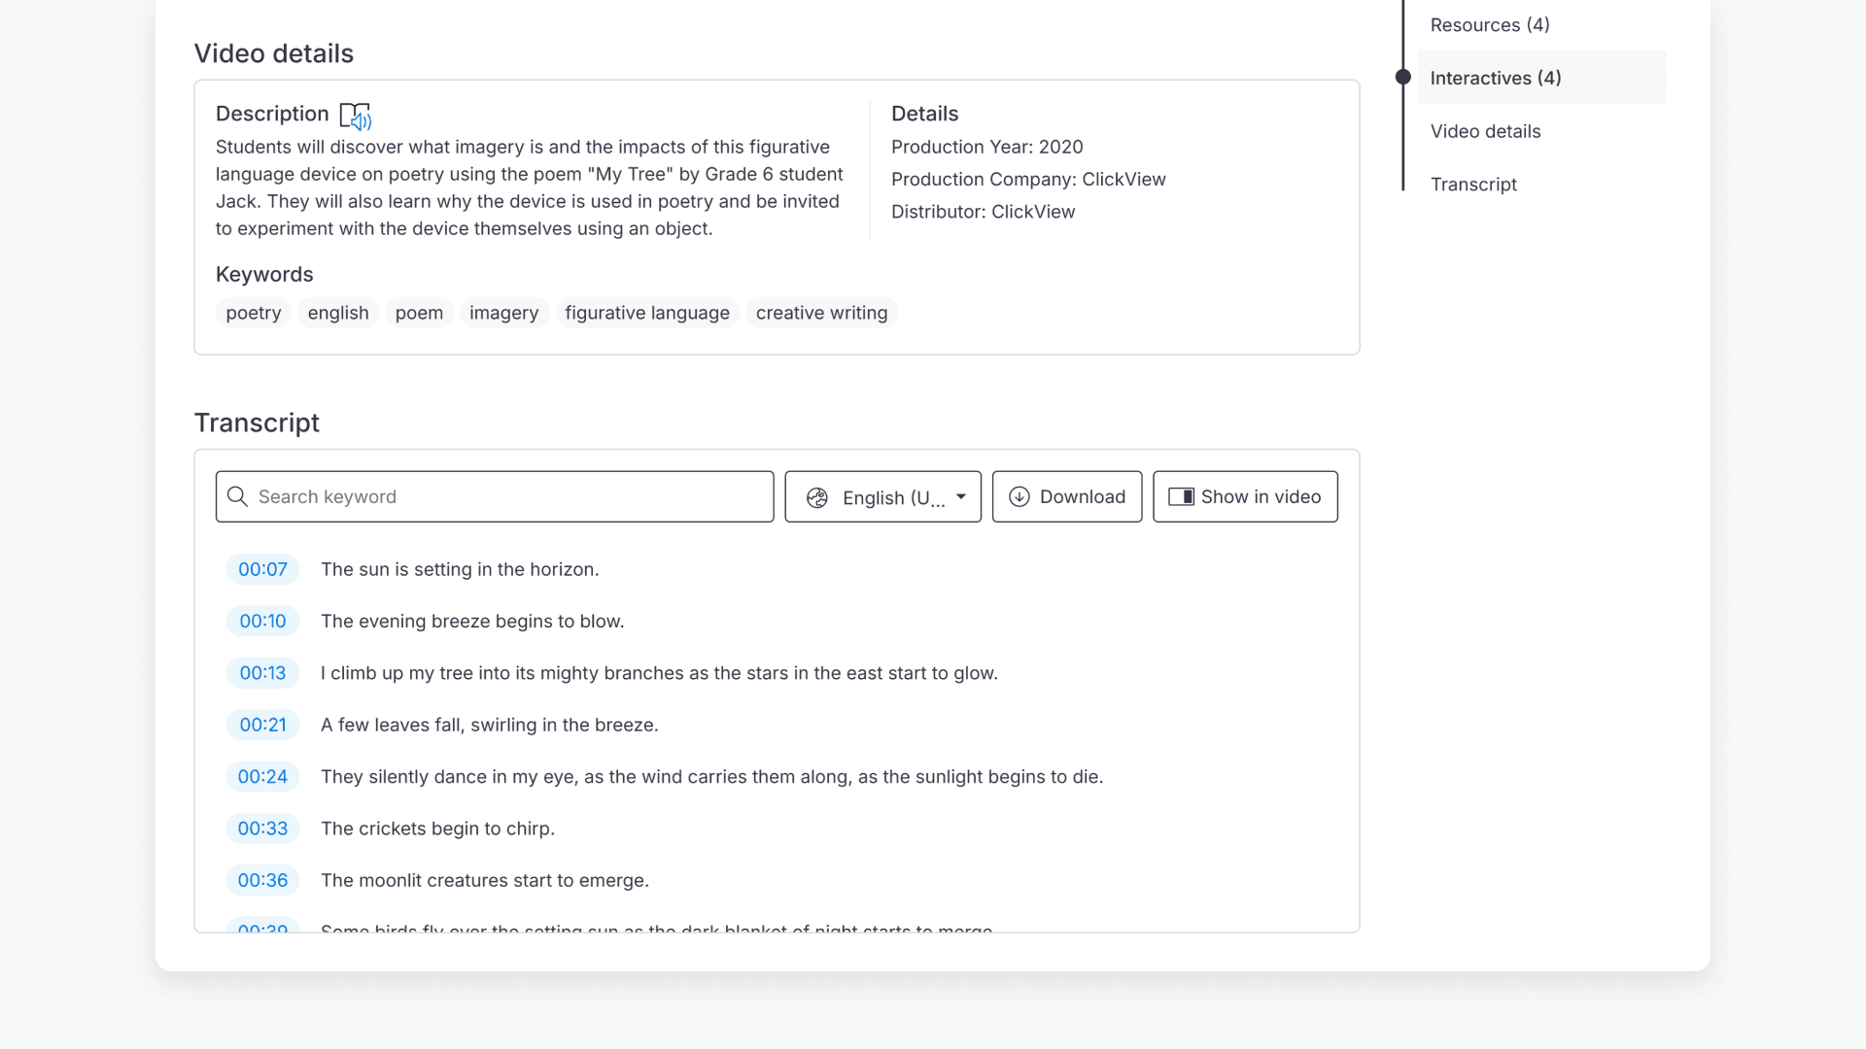Open the Transcript section from the sidebar
Image resolution: width=1866 pixels, height=1049 pixels.
(x=1473, y=184)
